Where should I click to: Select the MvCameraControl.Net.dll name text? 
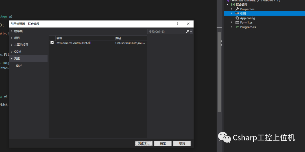[x=74, y=43]
